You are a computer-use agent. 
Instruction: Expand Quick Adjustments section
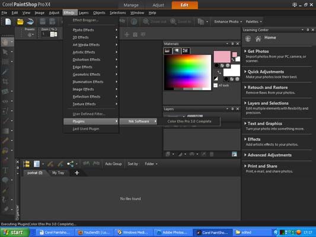pos(266,72)
